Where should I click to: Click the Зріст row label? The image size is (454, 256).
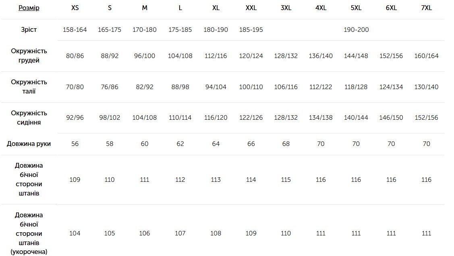[x=29, y=30]
